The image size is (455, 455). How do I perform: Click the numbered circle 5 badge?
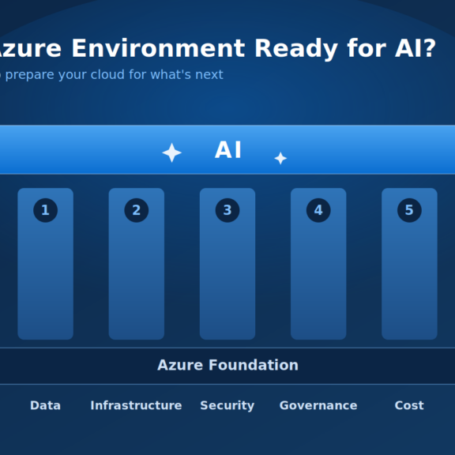pyautogui.click(x=409, y=210)
